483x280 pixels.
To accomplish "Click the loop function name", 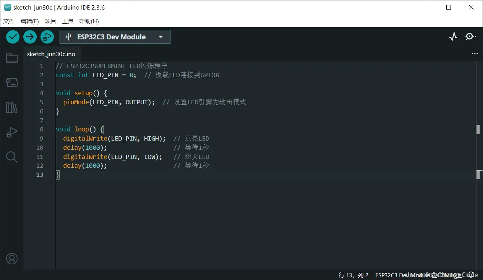I will [82, 129].
